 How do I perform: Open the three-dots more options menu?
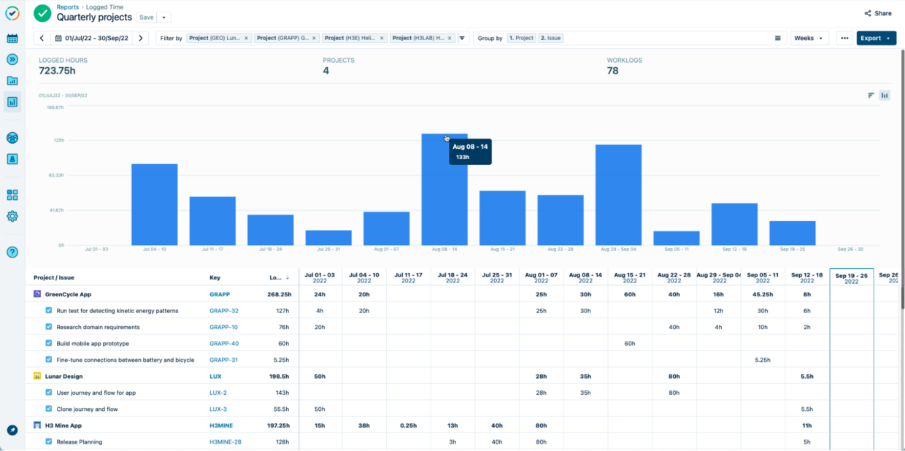click(844, 38)
